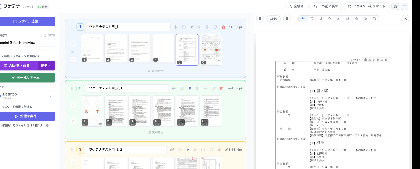Viewport: 420px width, 169px height.
Task: Grab drag handle of segment 2
Action: (72, 88)
